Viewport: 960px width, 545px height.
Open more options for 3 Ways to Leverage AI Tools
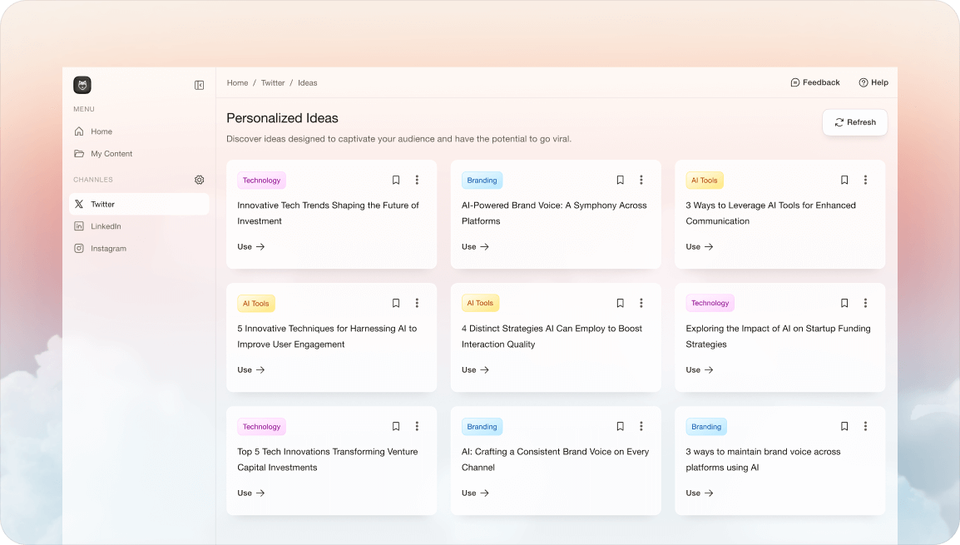[x=865, y=180]
